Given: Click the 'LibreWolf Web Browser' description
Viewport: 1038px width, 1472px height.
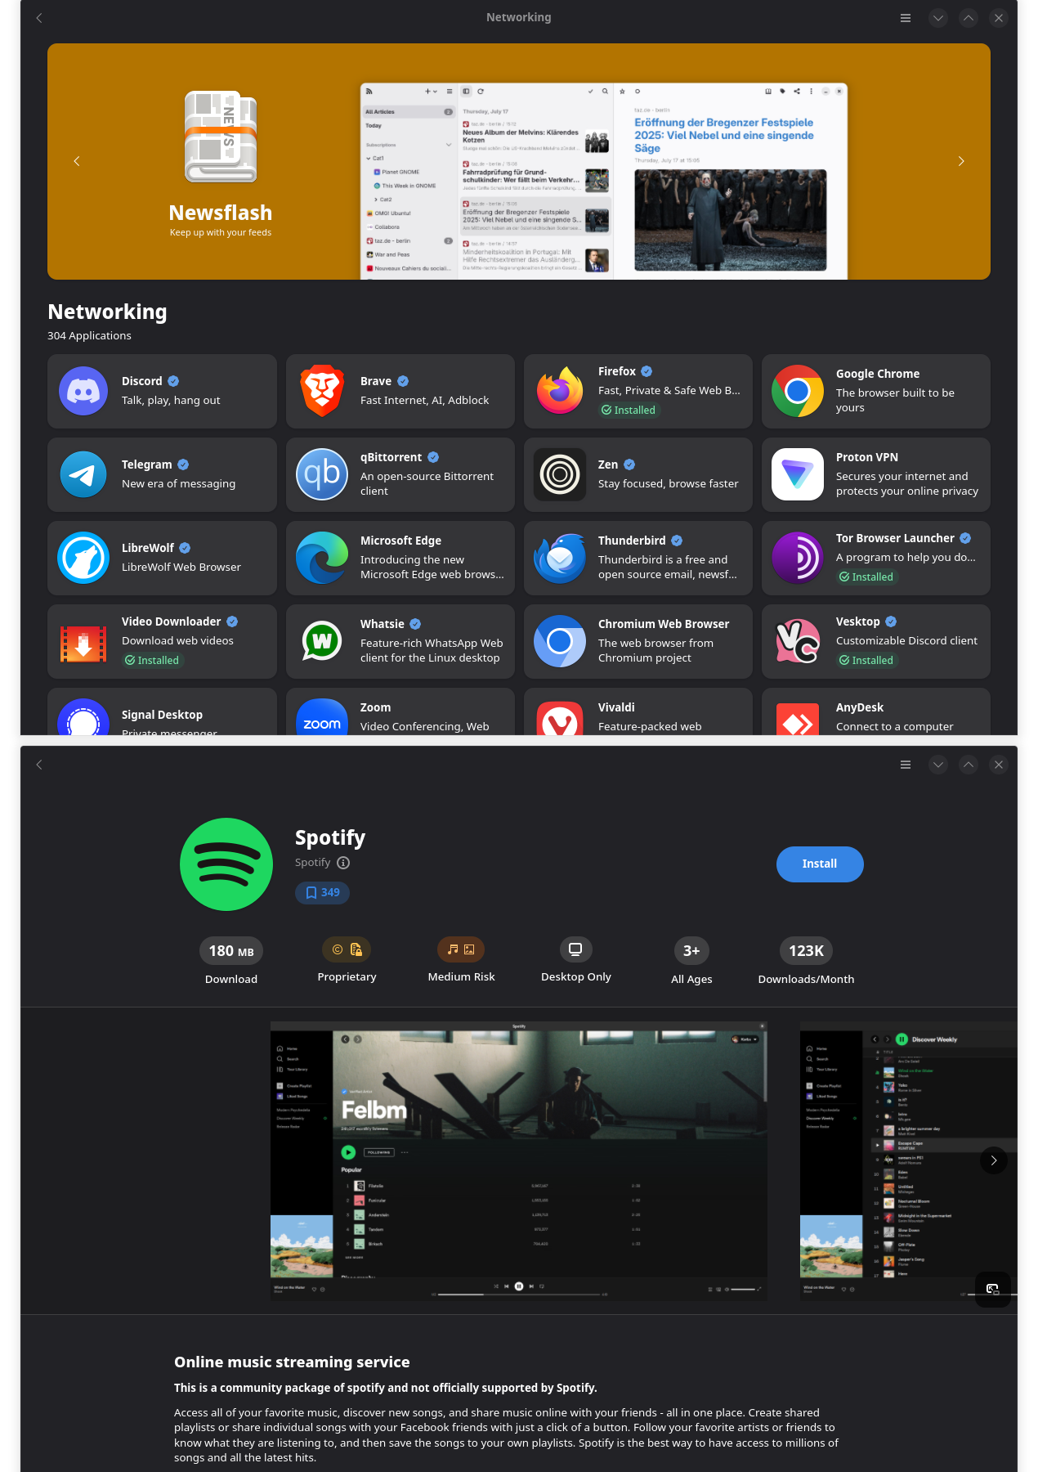Looking at the screenshot, I should click(x=181, y=568).
